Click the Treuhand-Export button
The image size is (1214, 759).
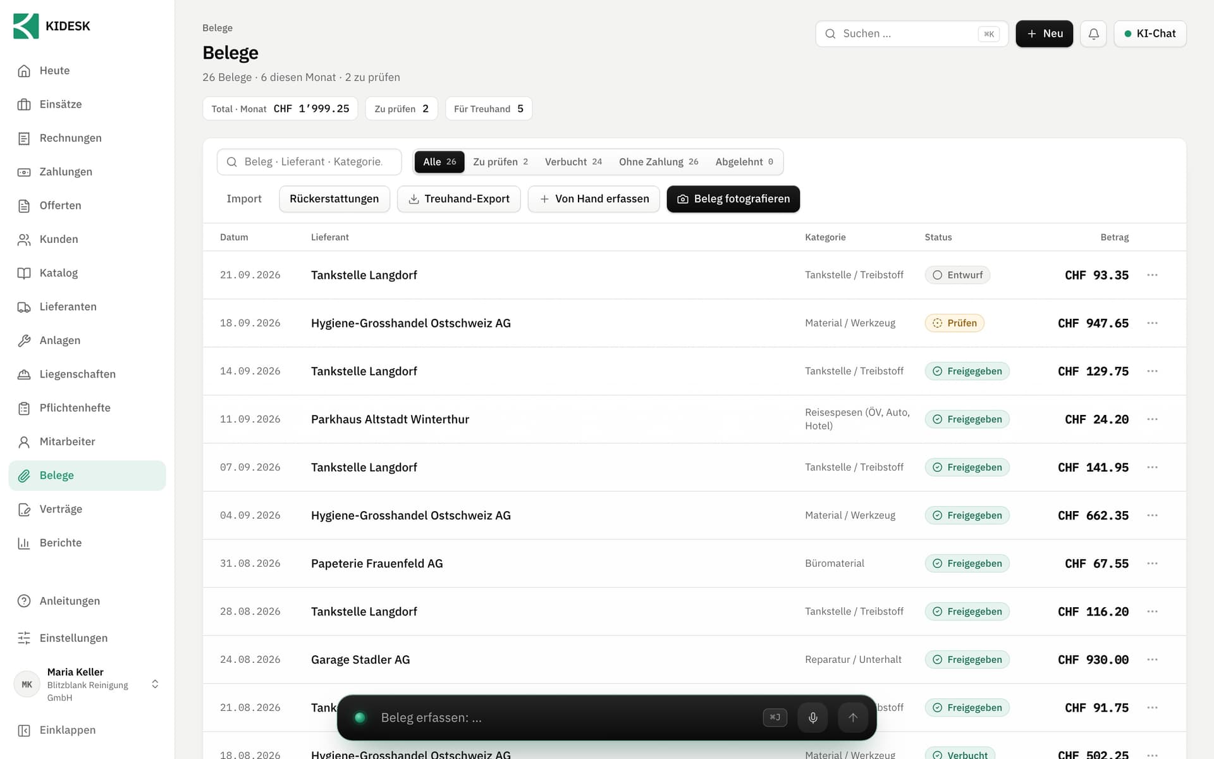458,199
